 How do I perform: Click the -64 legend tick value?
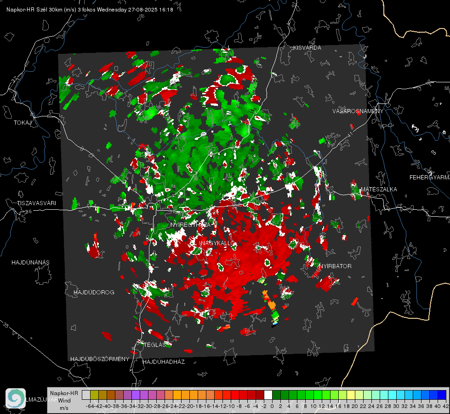pyautogui.click(x=90, y=406)
